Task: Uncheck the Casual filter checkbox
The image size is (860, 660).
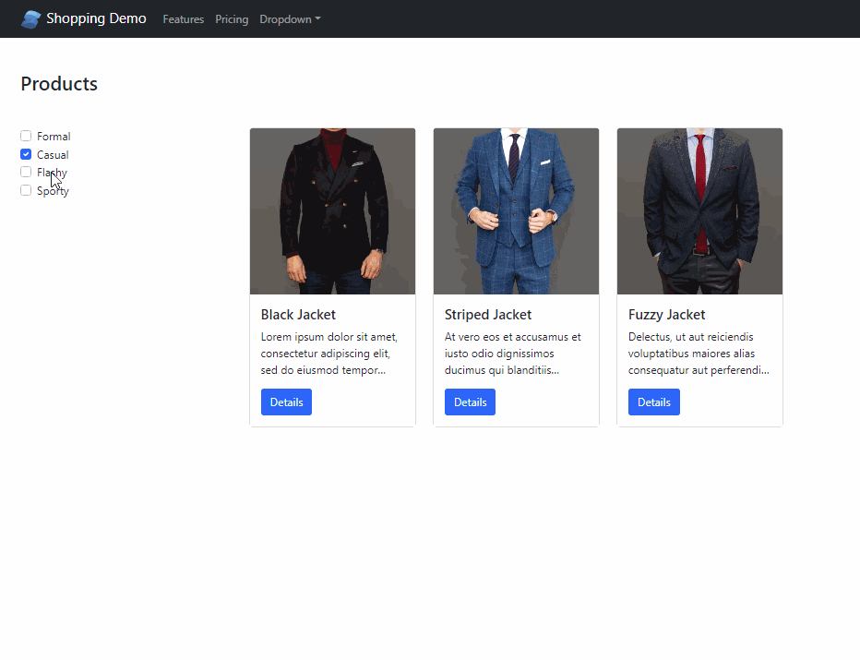Action: [26, 154]
